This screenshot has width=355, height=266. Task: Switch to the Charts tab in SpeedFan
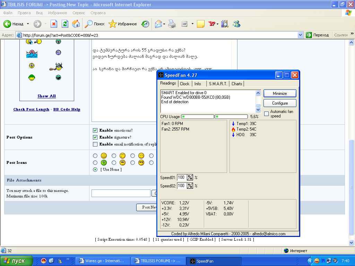[x=237, y=84]
